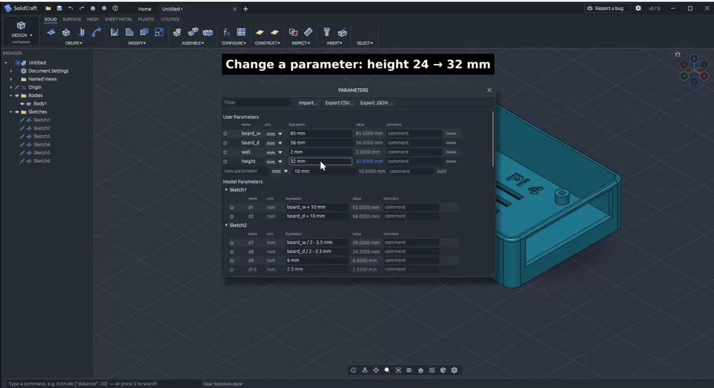This screenshot has width=714, height=388.
Task: Open the settings gear next to Report a bug
Action: tap(638, 8)
